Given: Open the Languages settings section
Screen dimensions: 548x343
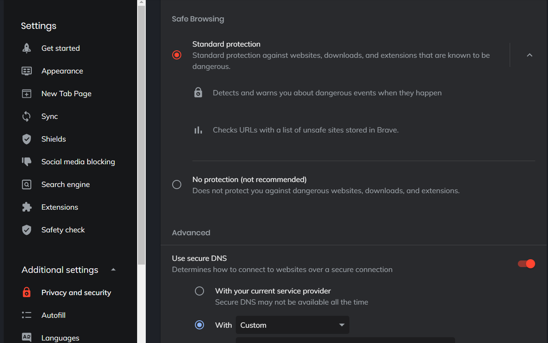Looking at the screenshot, I should coord(60,338).
